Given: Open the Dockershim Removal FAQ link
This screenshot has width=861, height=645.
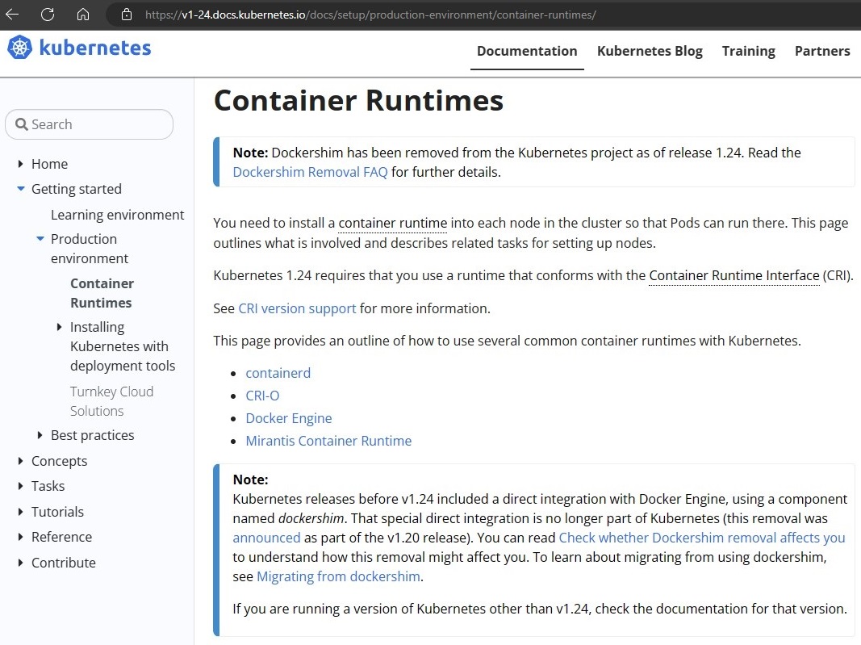Looking at the screenshot, I should click(310, 172).
